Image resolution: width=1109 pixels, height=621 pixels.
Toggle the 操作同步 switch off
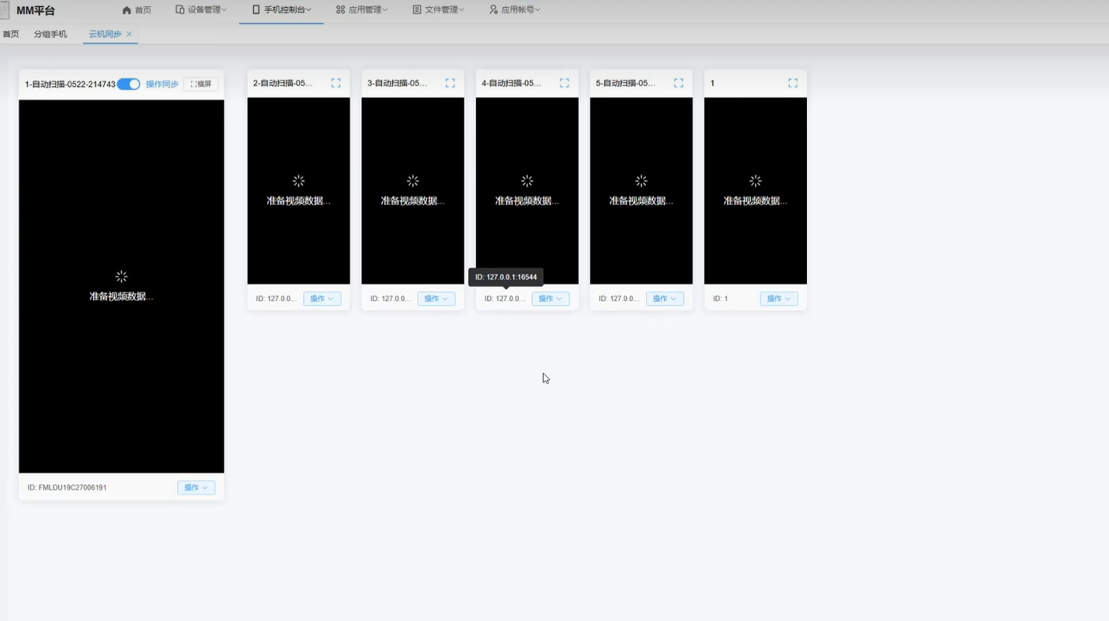click(x=128, y=84)
